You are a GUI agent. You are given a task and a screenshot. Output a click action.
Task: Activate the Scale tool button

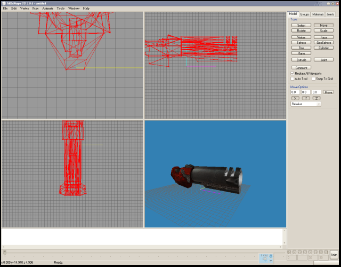[x=323, y=31]
